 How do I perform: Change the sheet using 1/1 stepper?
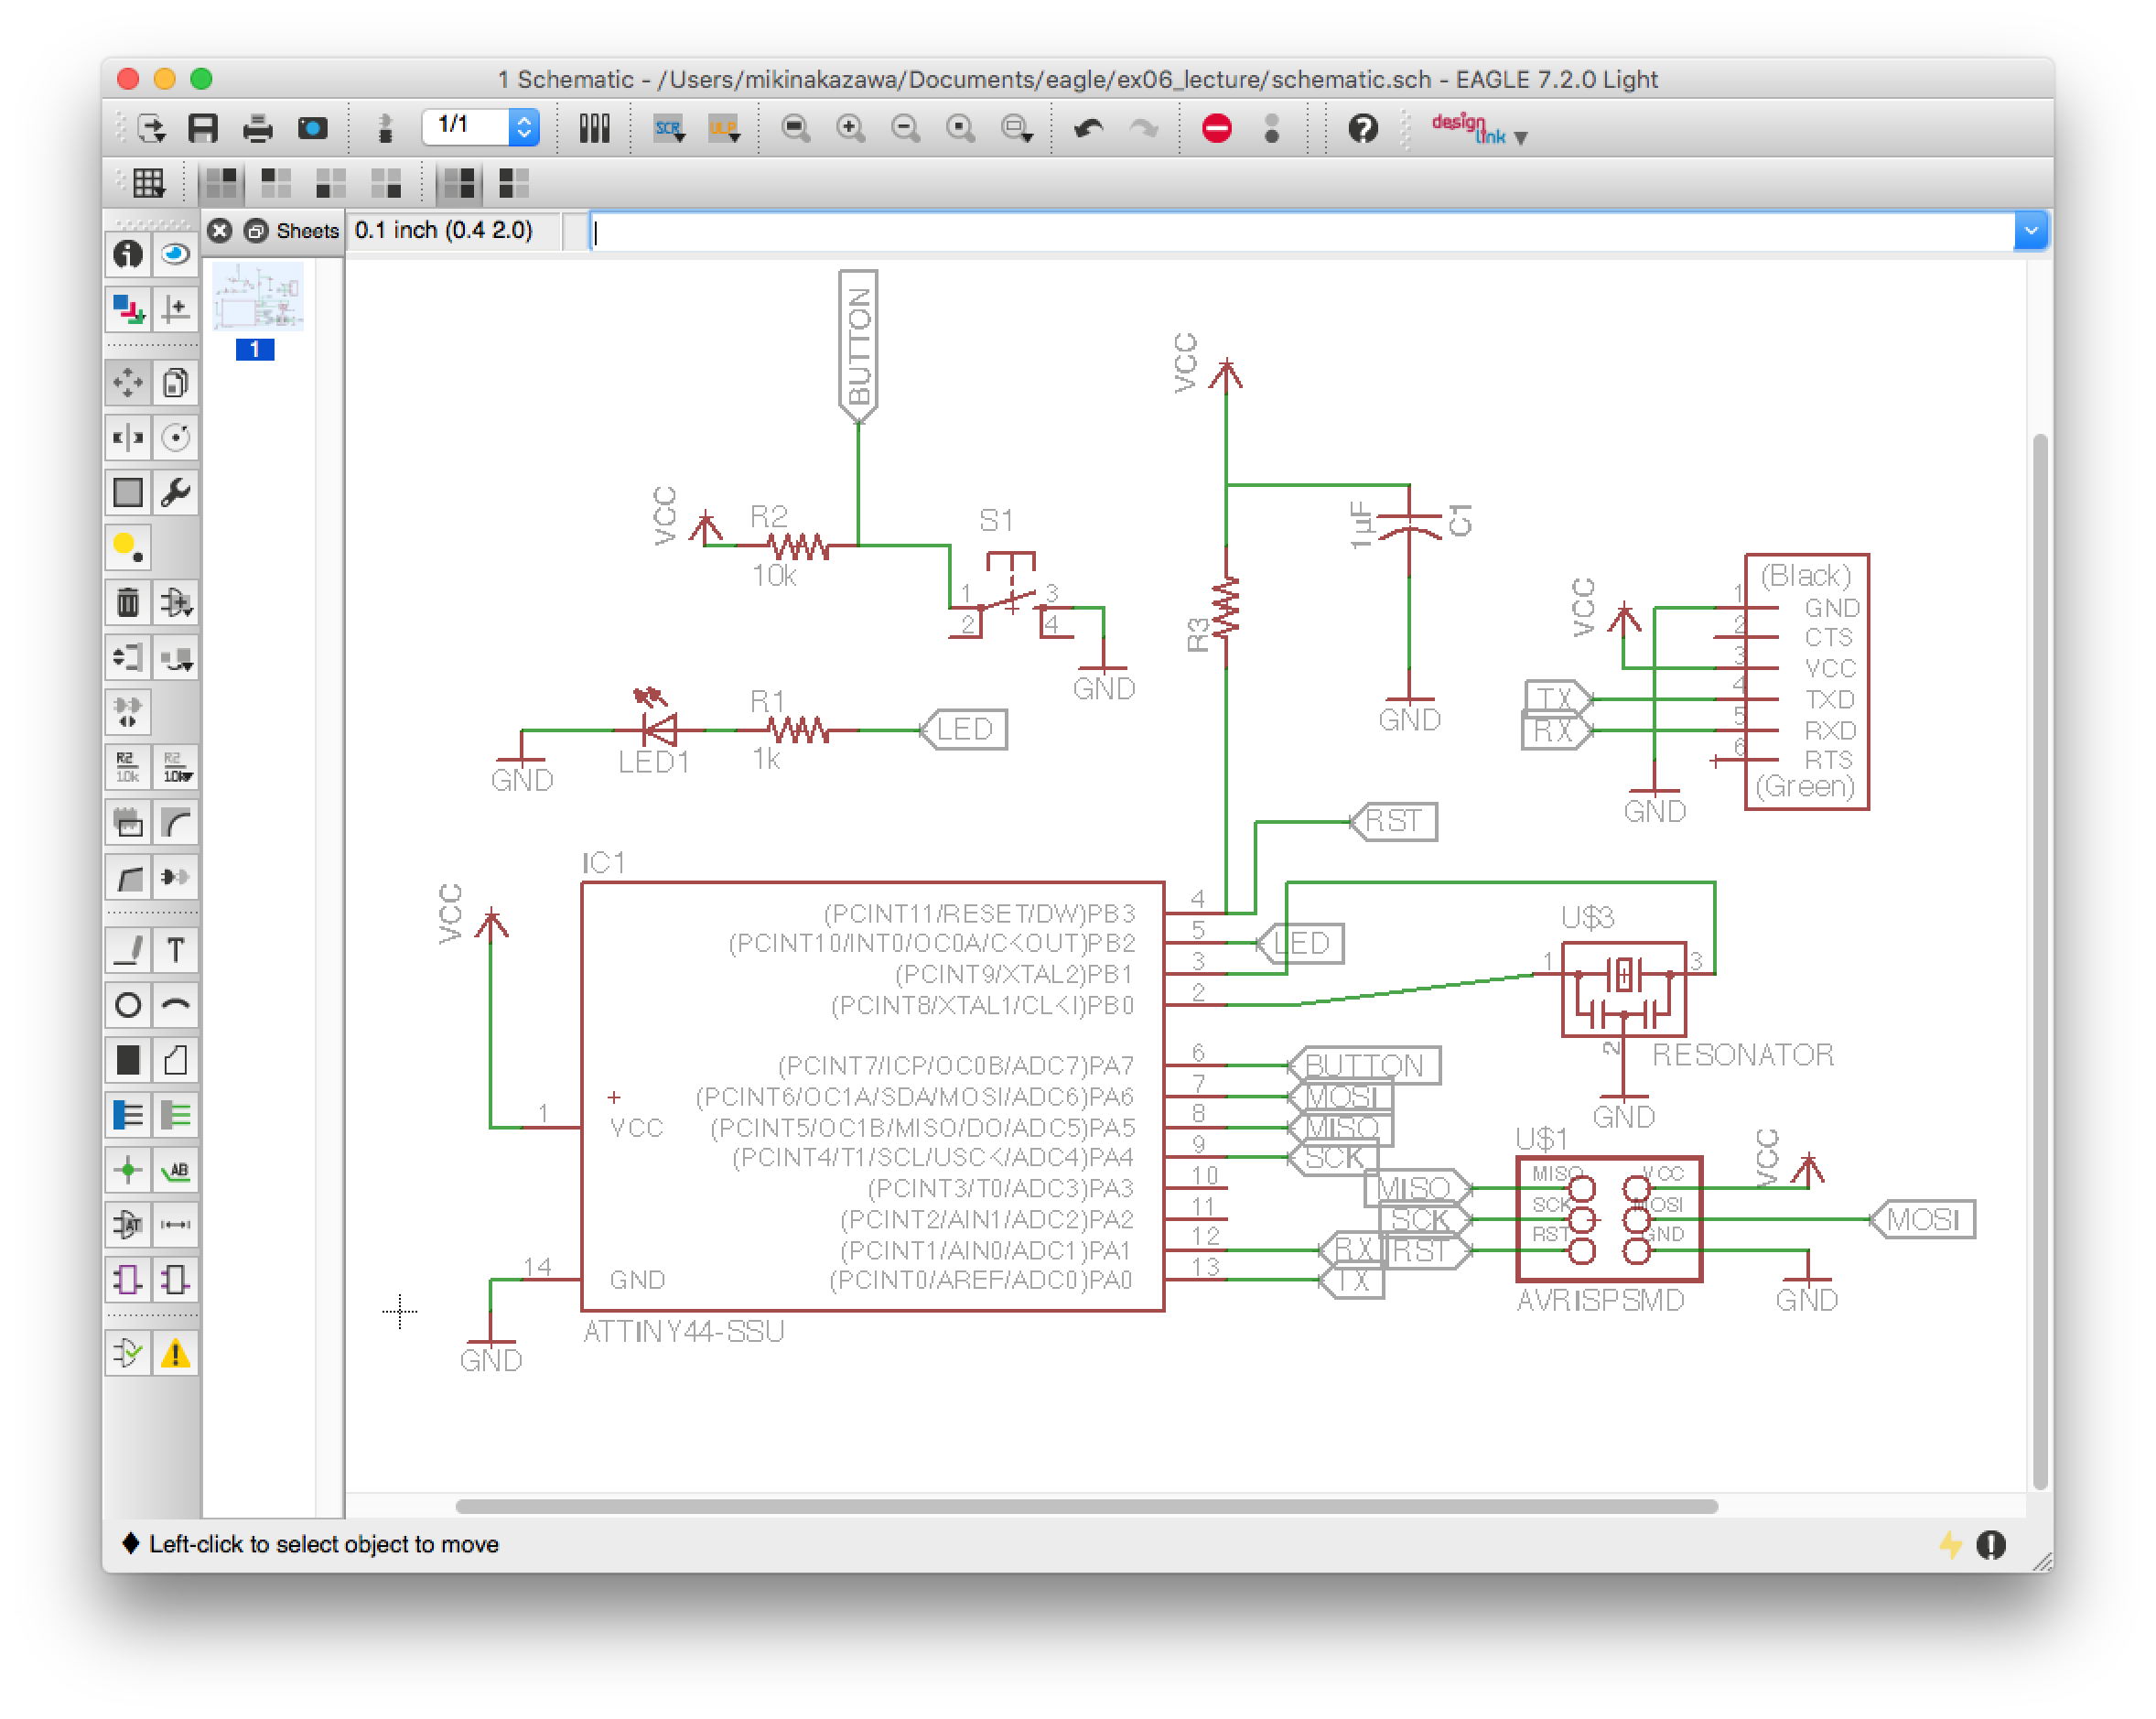(523, 127)
